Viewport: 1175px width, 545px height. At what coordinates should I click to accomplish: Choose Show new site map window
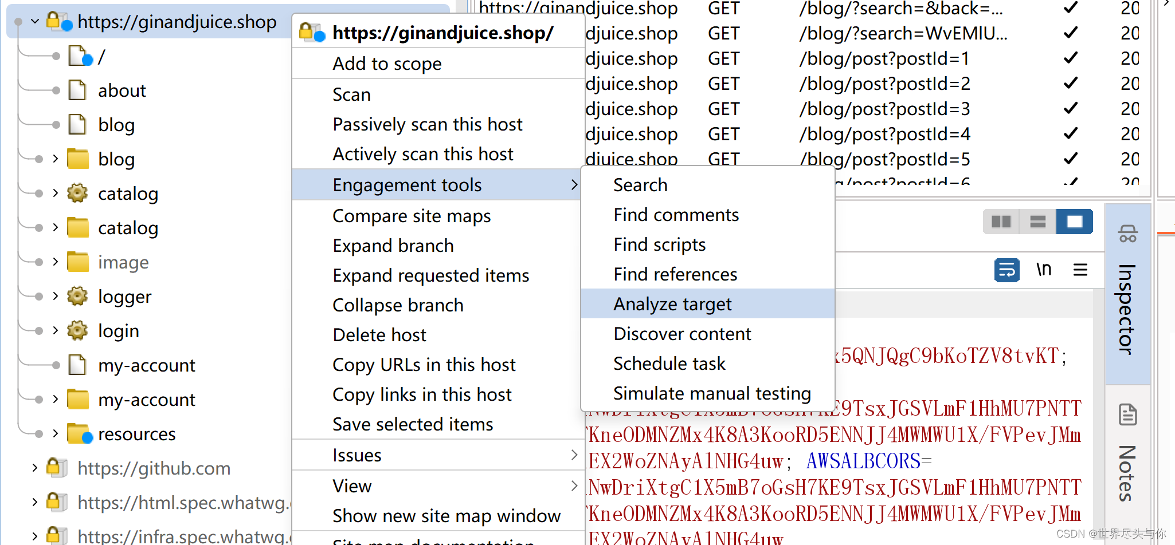point(438,516)
